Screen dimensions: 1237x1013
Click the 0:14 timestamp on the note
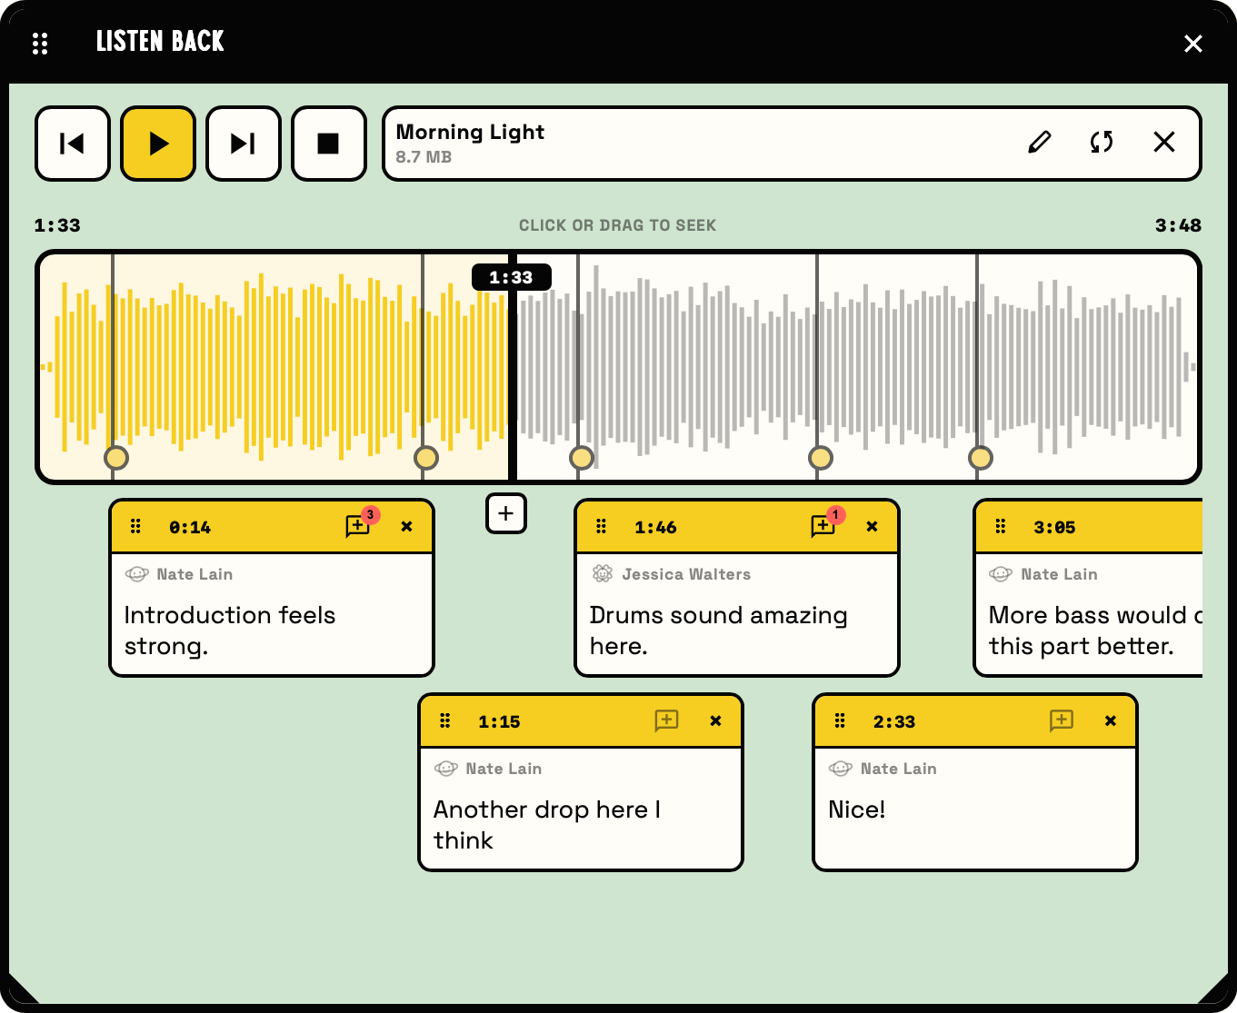(x=190, y=528)
